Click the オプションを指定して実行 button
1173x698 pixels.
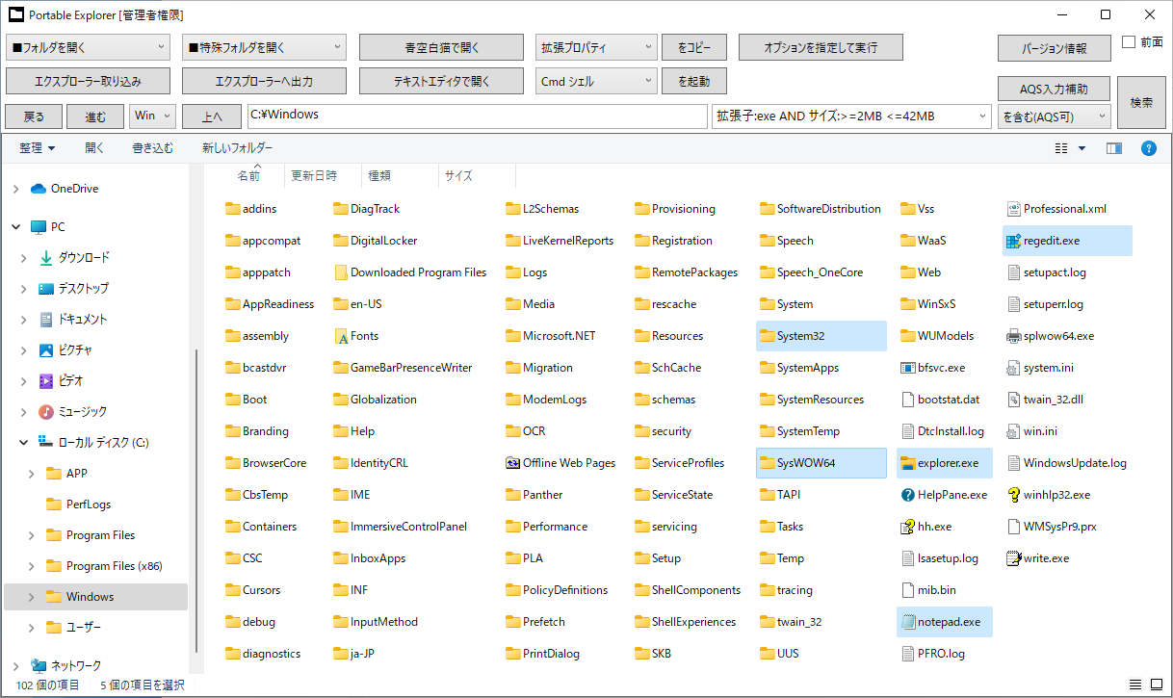[821, 46]
